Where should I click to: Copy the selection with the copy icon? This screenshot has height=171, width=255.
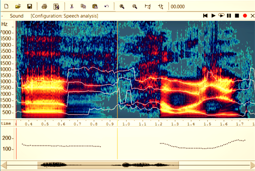tap(83, 6)
